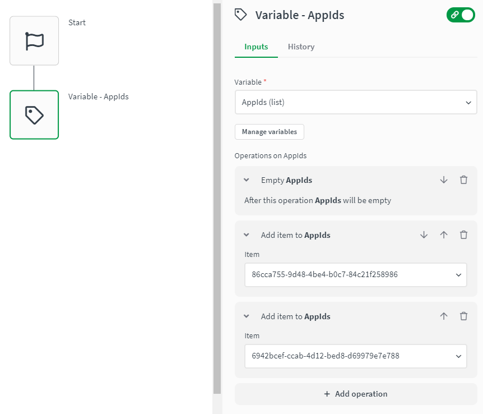Viewport: 483px width, 414px height.
Task: Toggle the green link switch off
Action: [461, 15]
